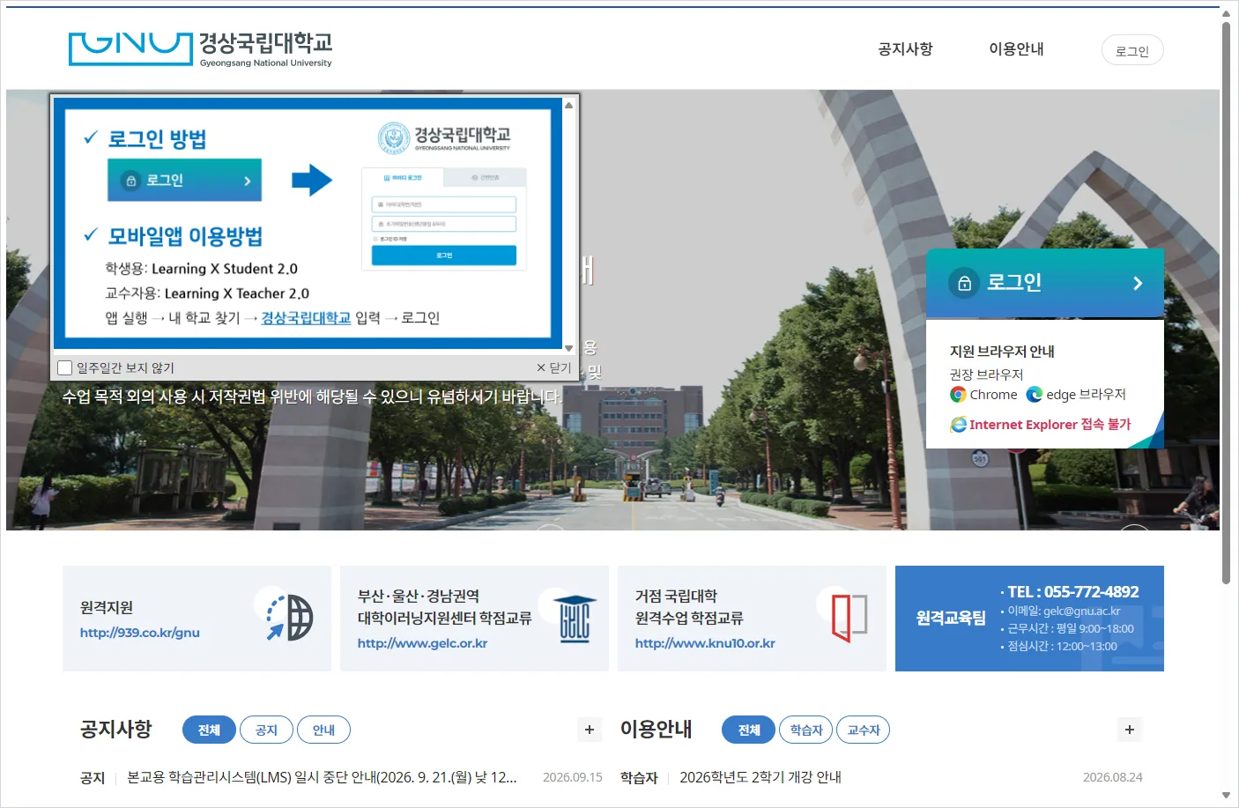Viewport: 1239px width, 808px height.
Task: Select the 공지 tab
Action: 266,730
